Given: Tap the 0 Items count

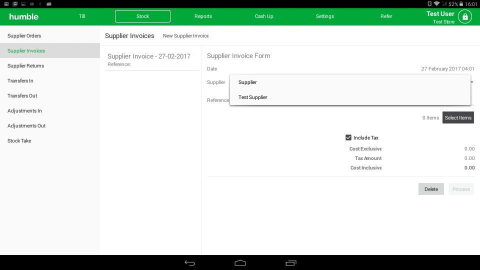Looking at the screenshot, I should click(430, 117).
